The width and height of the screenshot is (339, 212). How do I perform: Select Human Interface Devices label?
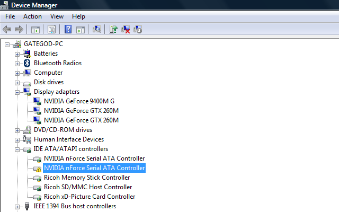[x=69, y=139]
